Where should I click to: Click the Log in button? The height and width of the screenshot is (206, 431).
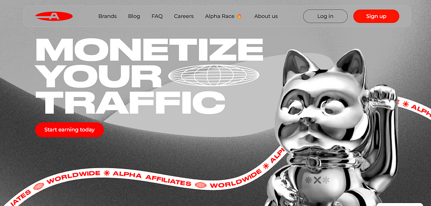click(x=325, y=16)
